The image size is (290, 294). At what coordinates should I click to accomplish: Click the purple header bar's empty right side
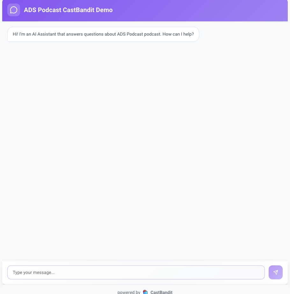pos(223,10)
